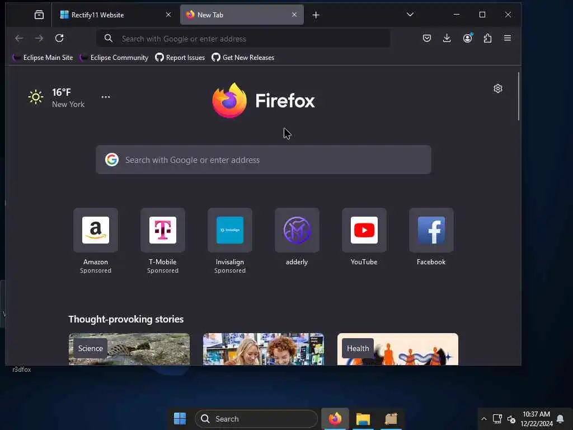This screenshot has height=430, width=573.
Task: Open File Explorer from the taskbar
Action: point(363,419)
